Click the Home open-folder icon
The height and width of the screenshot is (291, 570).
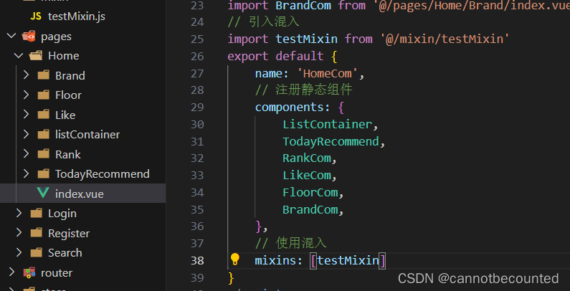coord(36,56)
